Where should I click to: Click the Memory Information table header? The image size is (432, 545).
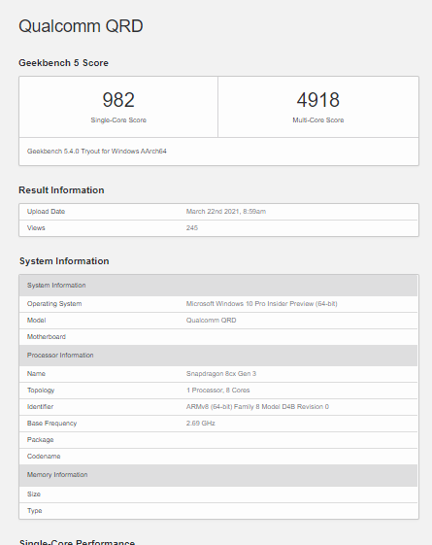point(218,475)
